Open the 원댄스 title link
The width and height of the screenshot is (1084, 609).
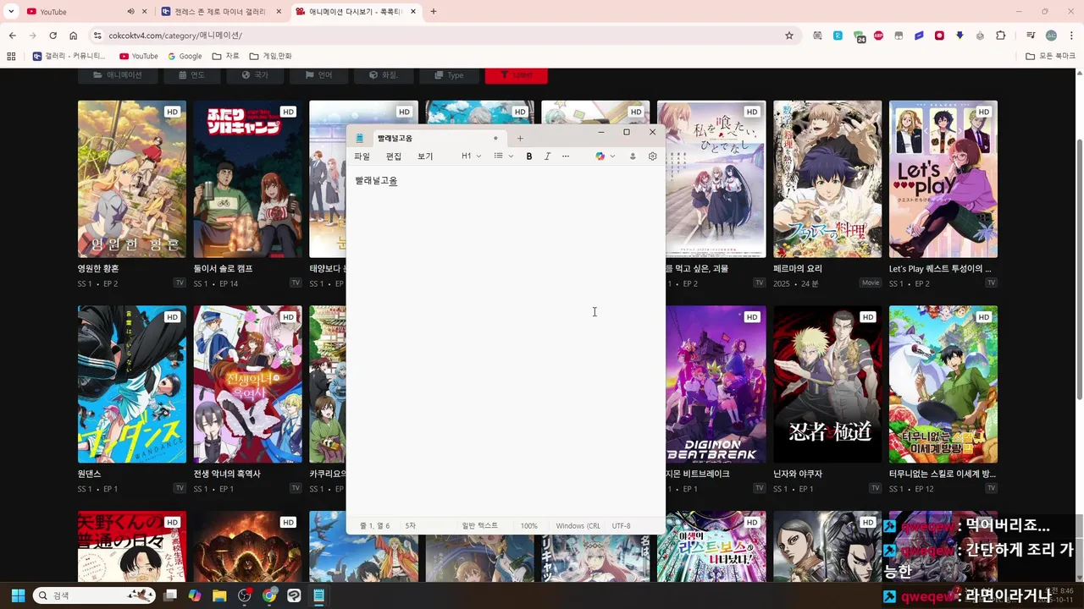[90, 474]
